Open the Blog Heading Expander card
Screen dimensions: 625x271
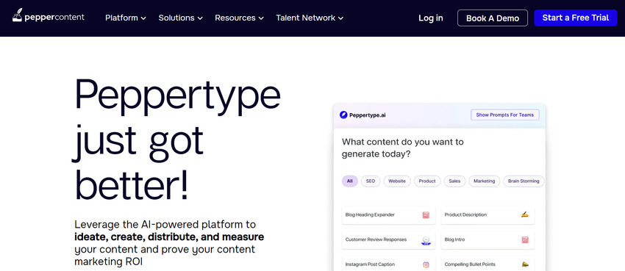pos(389,215)
